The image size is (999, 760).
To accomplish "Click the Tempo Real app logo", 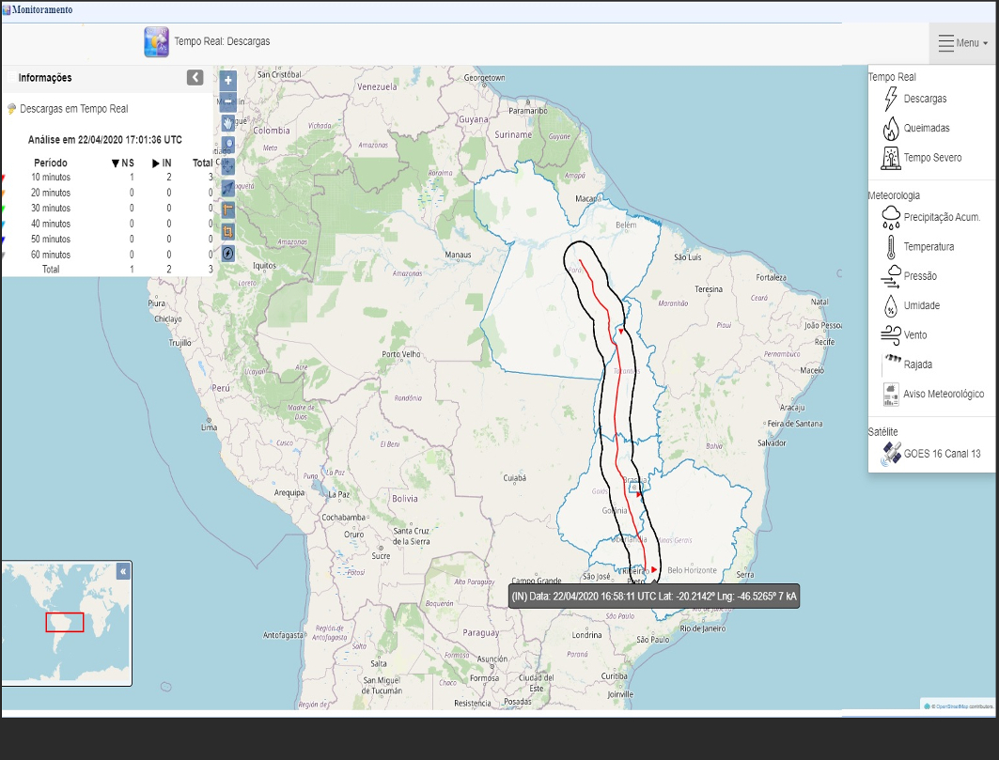I will pos(156,42).
